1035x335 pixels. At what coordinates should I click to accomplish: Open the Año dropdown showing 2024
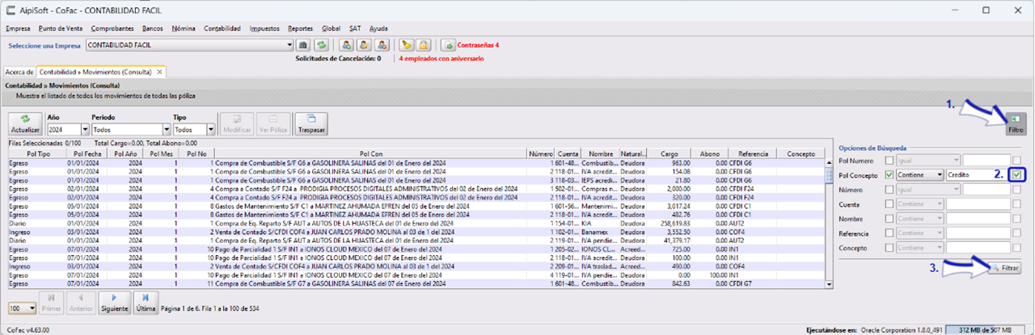[x=84, y=129]
